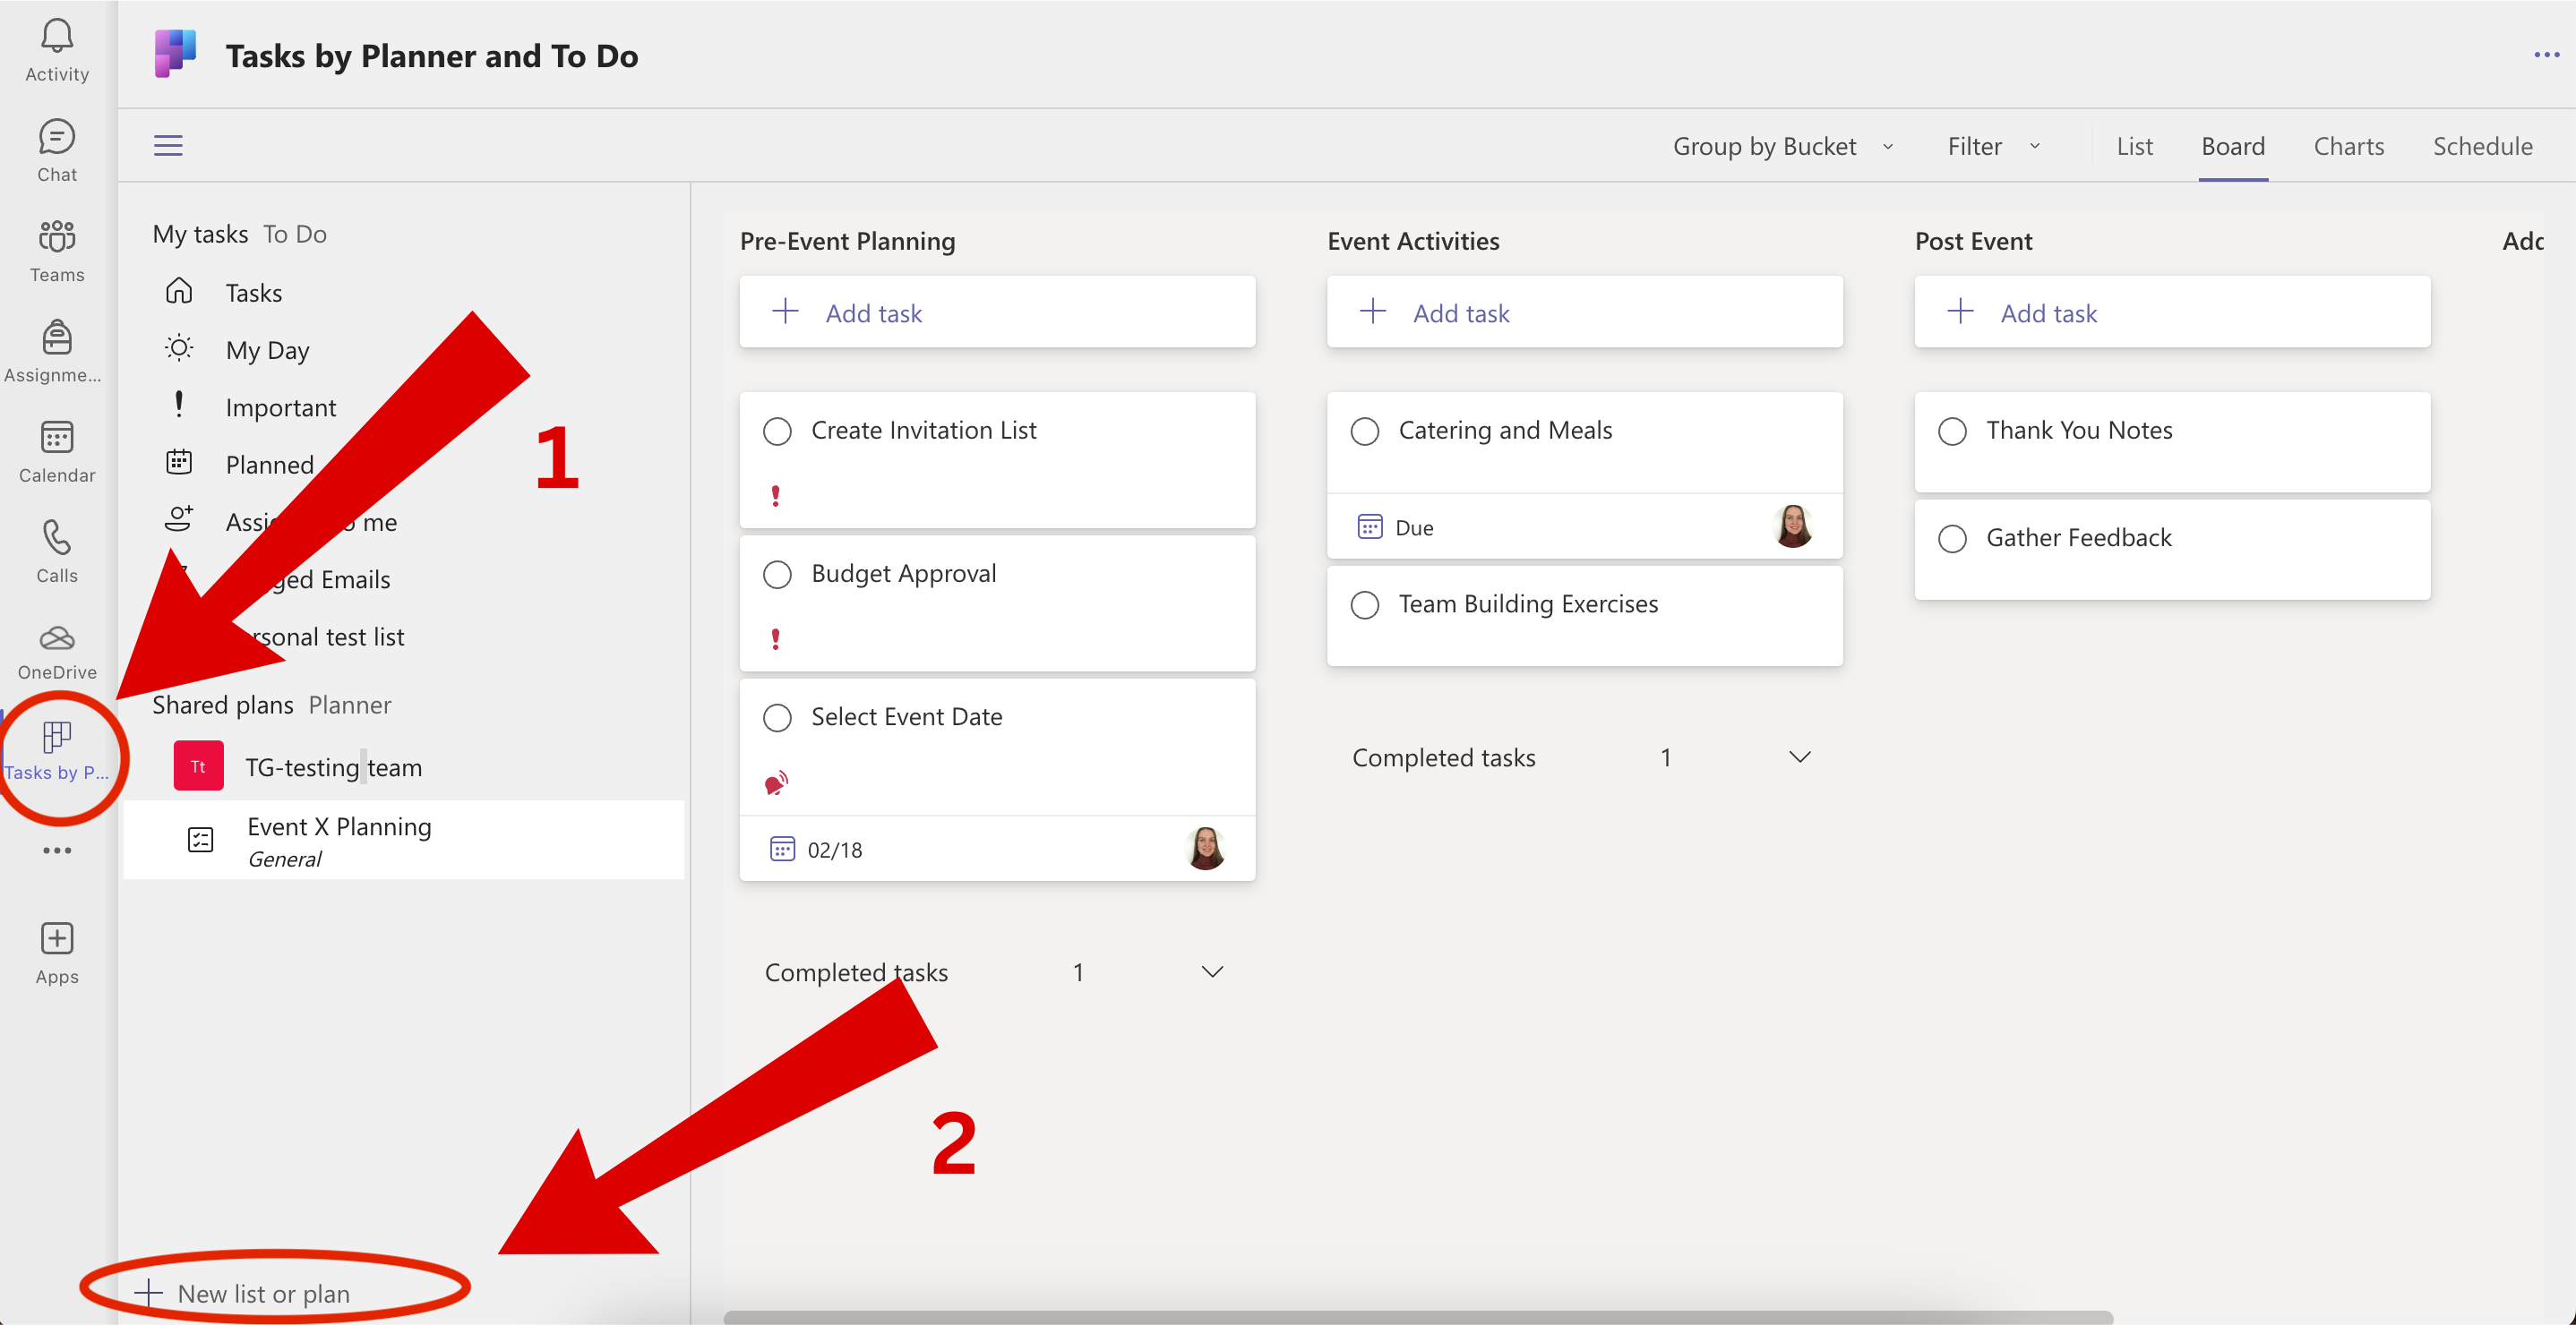The width and height of the screenshot is (2576, 1325).
Task: Toggle complete status of Budget Approval
Action: (777, 573)
